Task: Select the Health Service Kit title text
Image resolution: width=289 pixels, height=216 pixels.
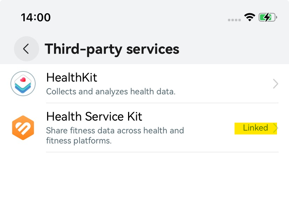Action: point(94,116)
